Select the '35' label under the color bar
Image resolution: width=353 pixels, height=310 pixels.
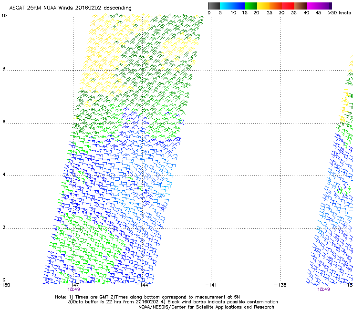click(x=294, y=13)
